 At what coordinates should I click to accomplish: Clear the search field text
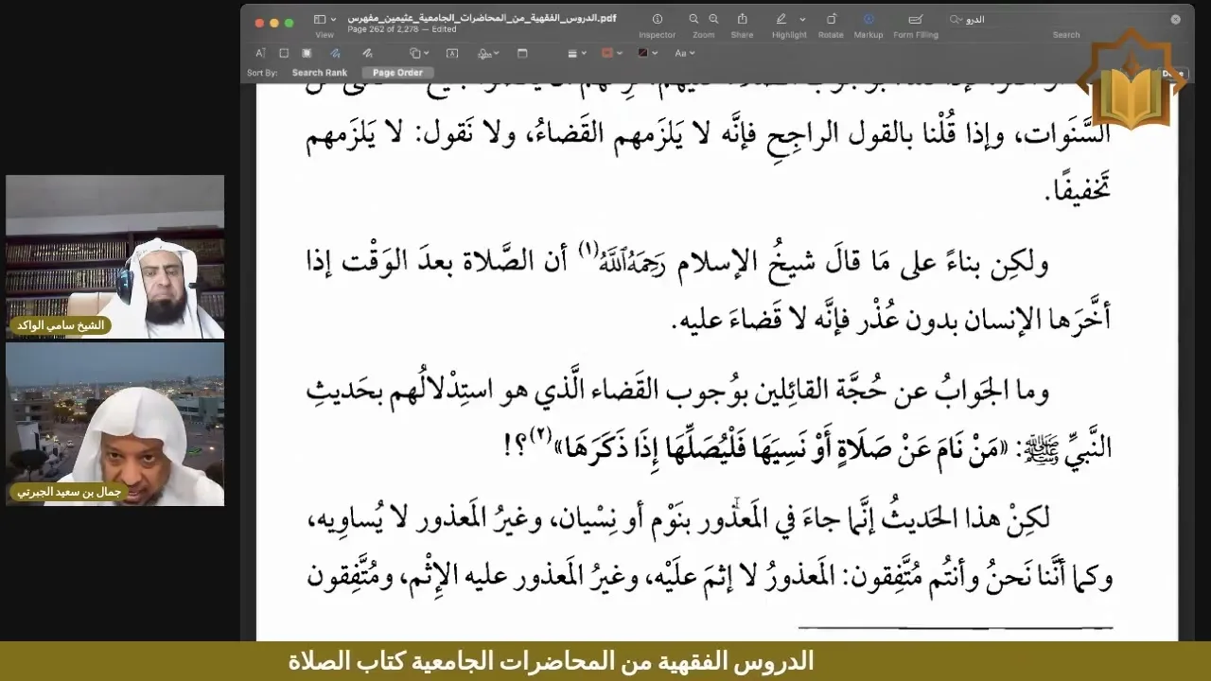tap(1176, 19)
